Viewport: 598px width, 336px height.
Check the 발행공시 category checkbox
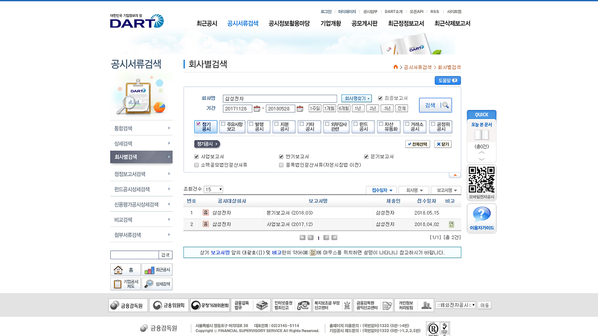(251, 124)
